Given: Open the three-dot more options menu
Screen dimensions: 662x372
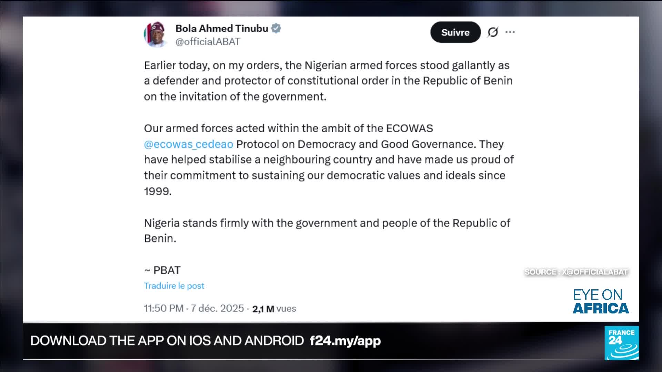Looking at the screenshot, I should (510, 32).
